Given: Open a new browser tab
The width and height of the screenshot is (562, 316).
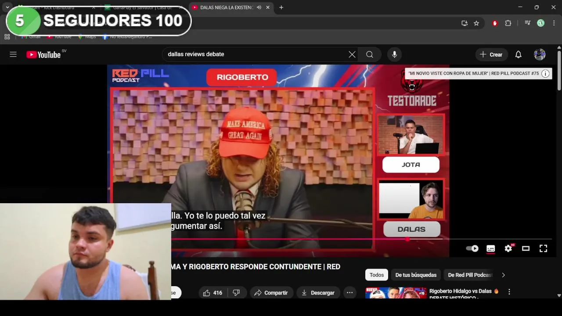Looking at the screenshot, I should (281, 7).
